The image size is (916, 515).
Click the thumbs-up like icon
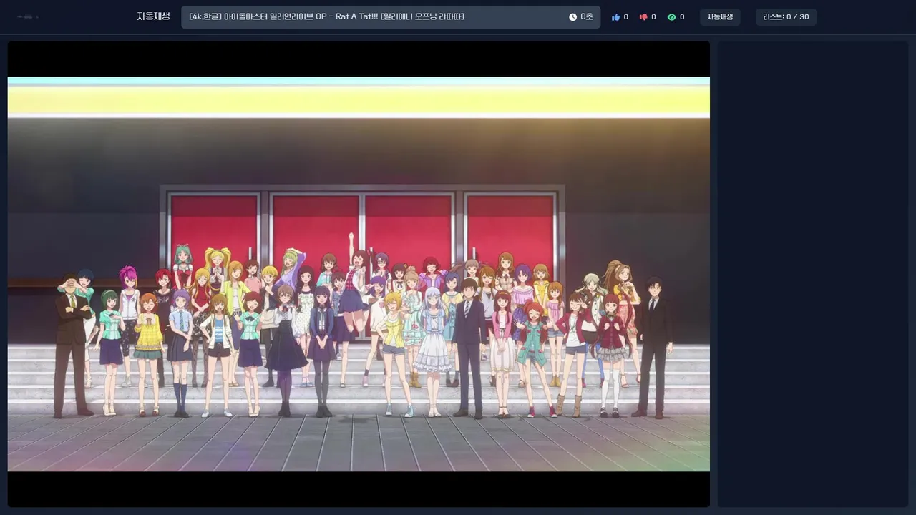pos(615,17)
